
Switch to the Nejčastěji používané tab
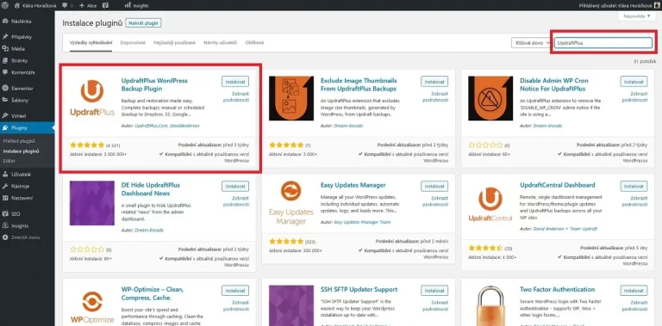174,42
